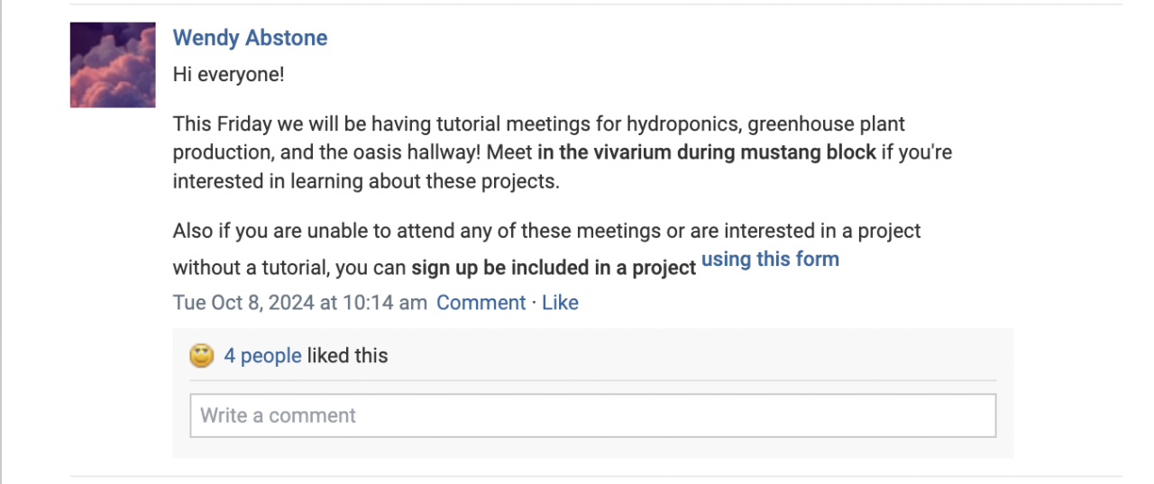
Task: Click the phrase "interested in learning about these projects"
Action: 366,181
